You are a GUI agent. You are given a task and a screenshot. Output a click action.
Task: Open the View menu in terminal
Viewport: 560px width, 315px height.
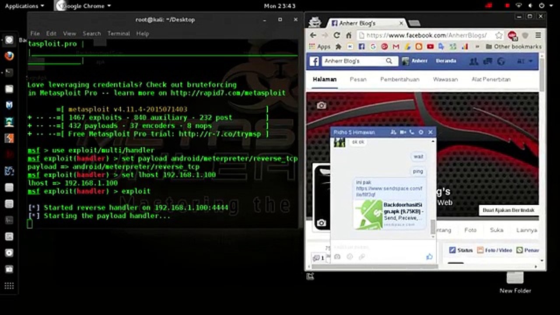coord(70,33)
